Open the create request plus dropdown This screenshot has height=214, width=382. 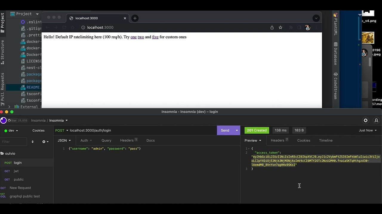(x=45, y=142)
